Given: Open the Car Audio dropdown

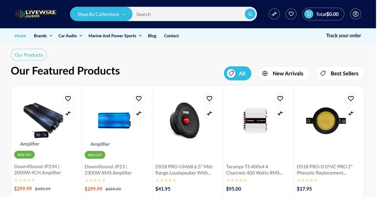Looking at the screenshot, I should (x=70, y=36).
